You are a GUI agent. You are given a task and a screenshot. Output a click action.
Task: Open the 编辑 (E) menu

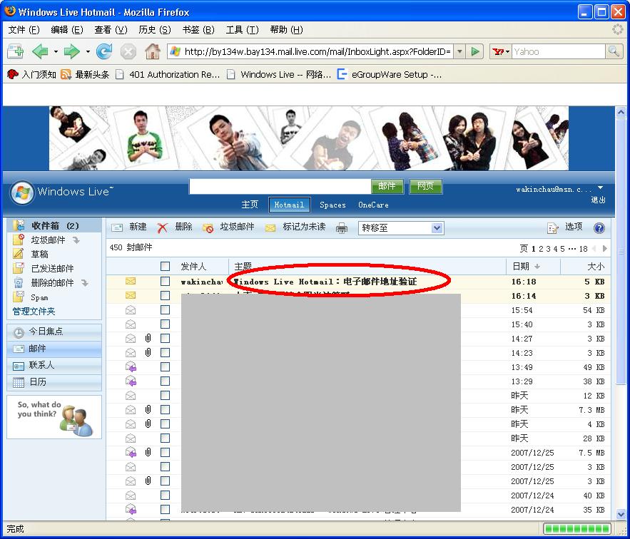click(x=66, y=30)
